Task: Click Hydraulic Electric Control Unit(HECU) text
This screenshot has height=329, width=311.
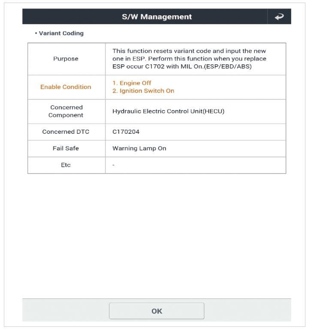Action: click(x=168, y=112)
